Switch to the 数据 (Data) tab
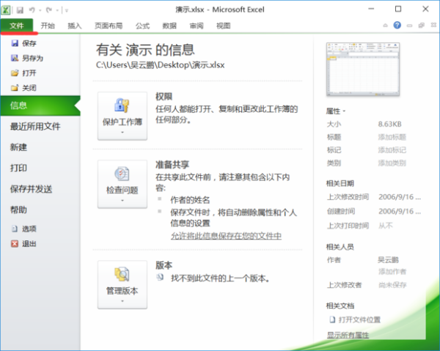This screenshot has height=351, width=440. point(169,26)
